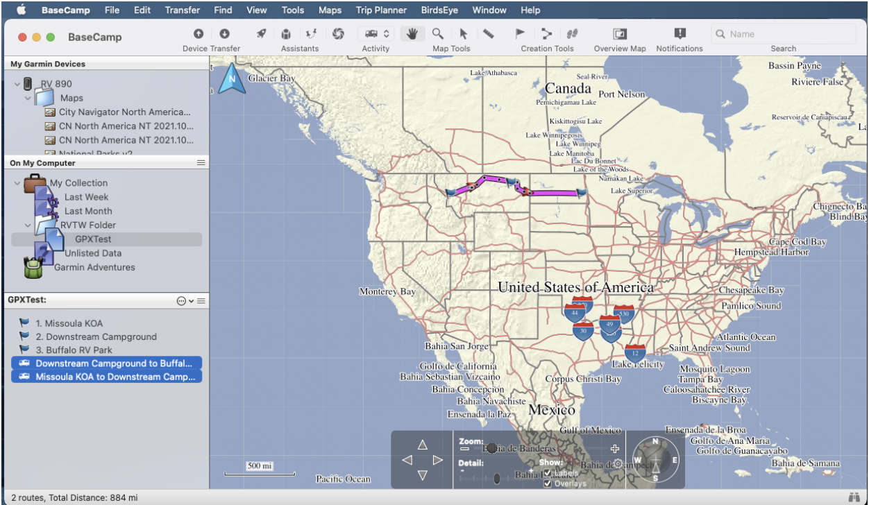Click the BirdsEye aperture icon in toolbar
869x505 pixels.
tap(338, 33)
